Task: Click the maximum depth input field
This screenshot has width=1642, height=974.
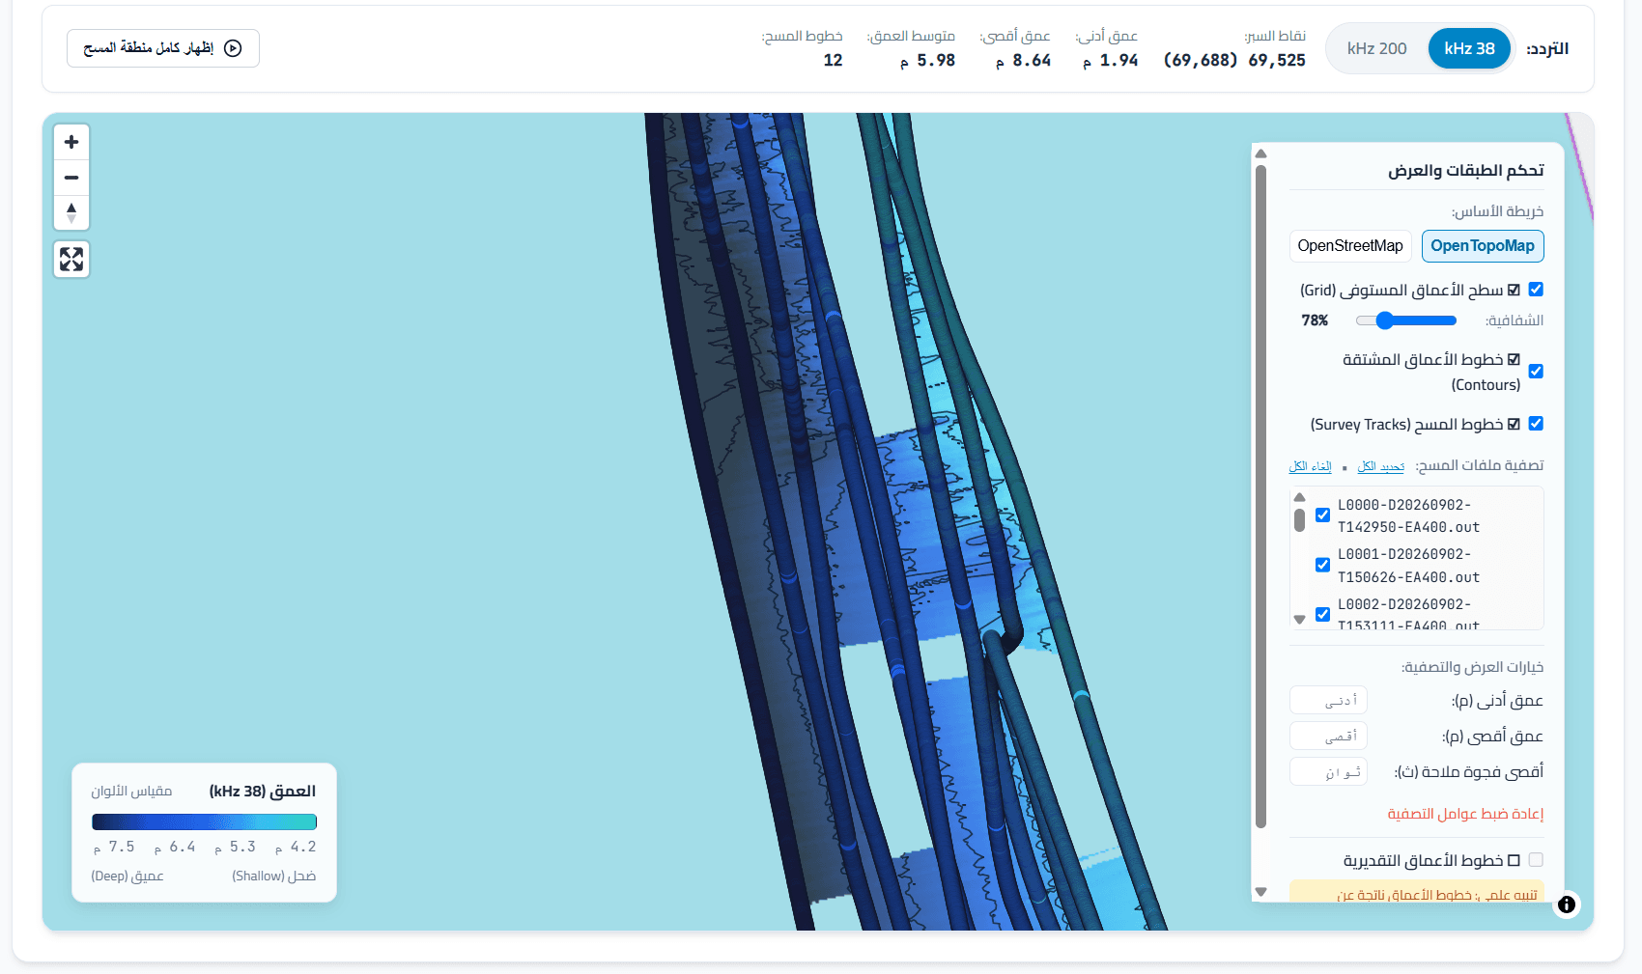Action: (x=1328, y=737)
